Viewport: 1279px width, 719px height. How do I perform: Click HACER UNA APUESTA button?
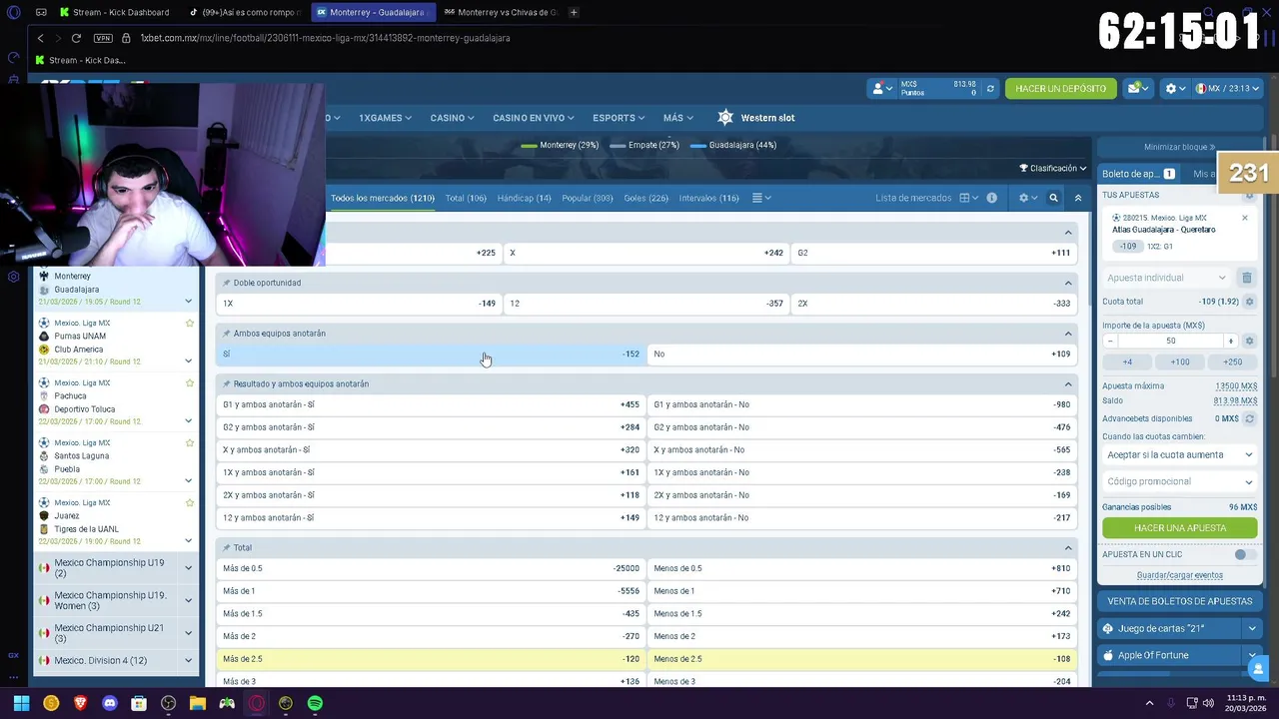[x=1179, y=528]
